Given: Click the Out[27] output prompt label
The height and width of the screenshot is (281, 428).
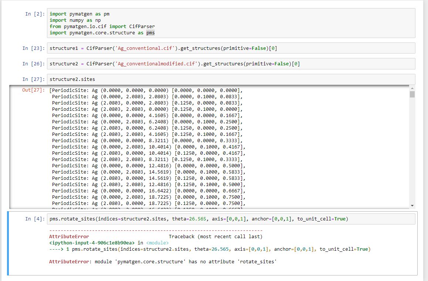Looking at the screenshot, I should click(33, 90).
